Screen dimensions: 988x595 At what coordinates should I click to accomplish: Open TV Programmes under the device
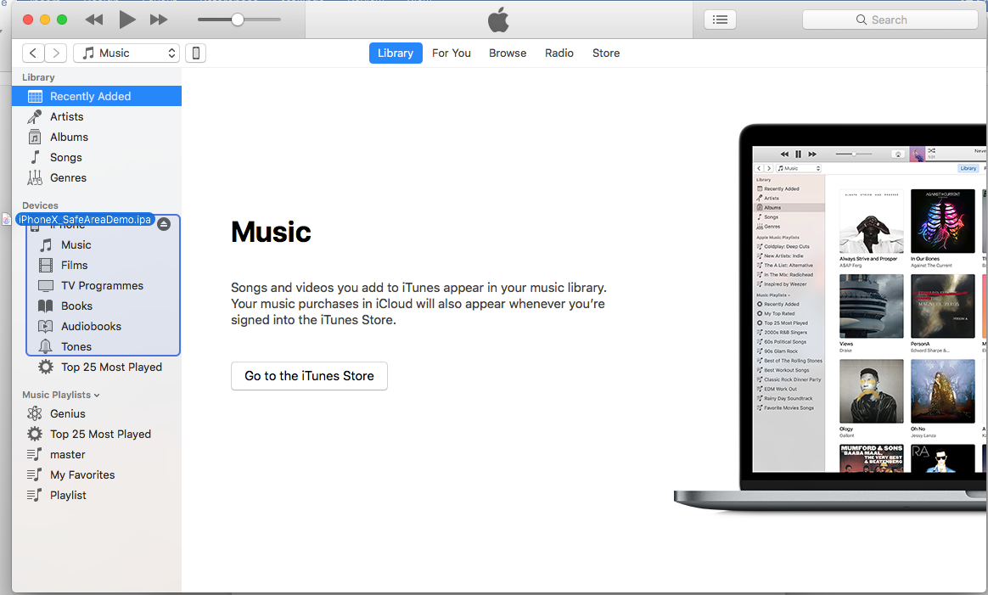pos(103,285)
